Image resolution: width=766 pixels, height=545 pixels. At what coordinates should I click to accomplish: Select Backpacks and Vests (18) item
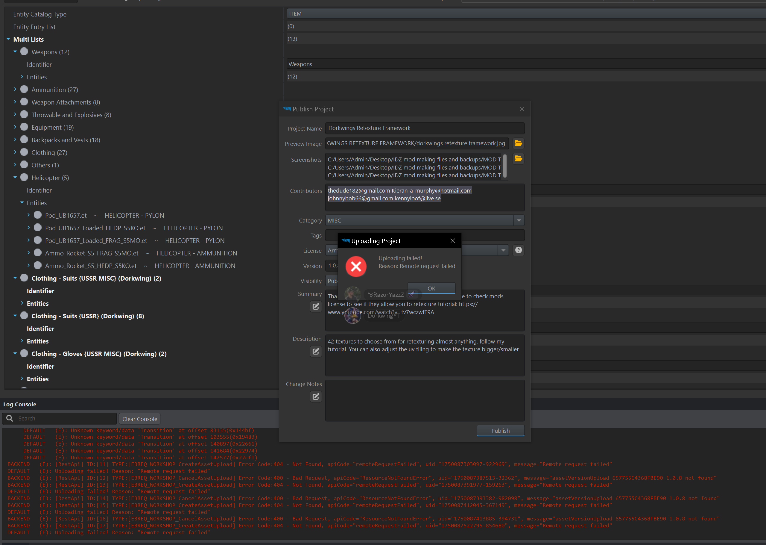coord(66,140)
